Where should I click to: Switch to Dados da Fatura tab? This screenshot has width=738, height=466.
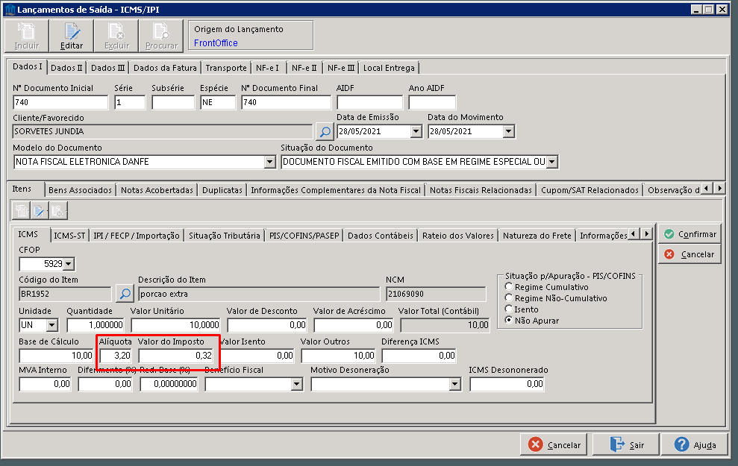(165, 68)
